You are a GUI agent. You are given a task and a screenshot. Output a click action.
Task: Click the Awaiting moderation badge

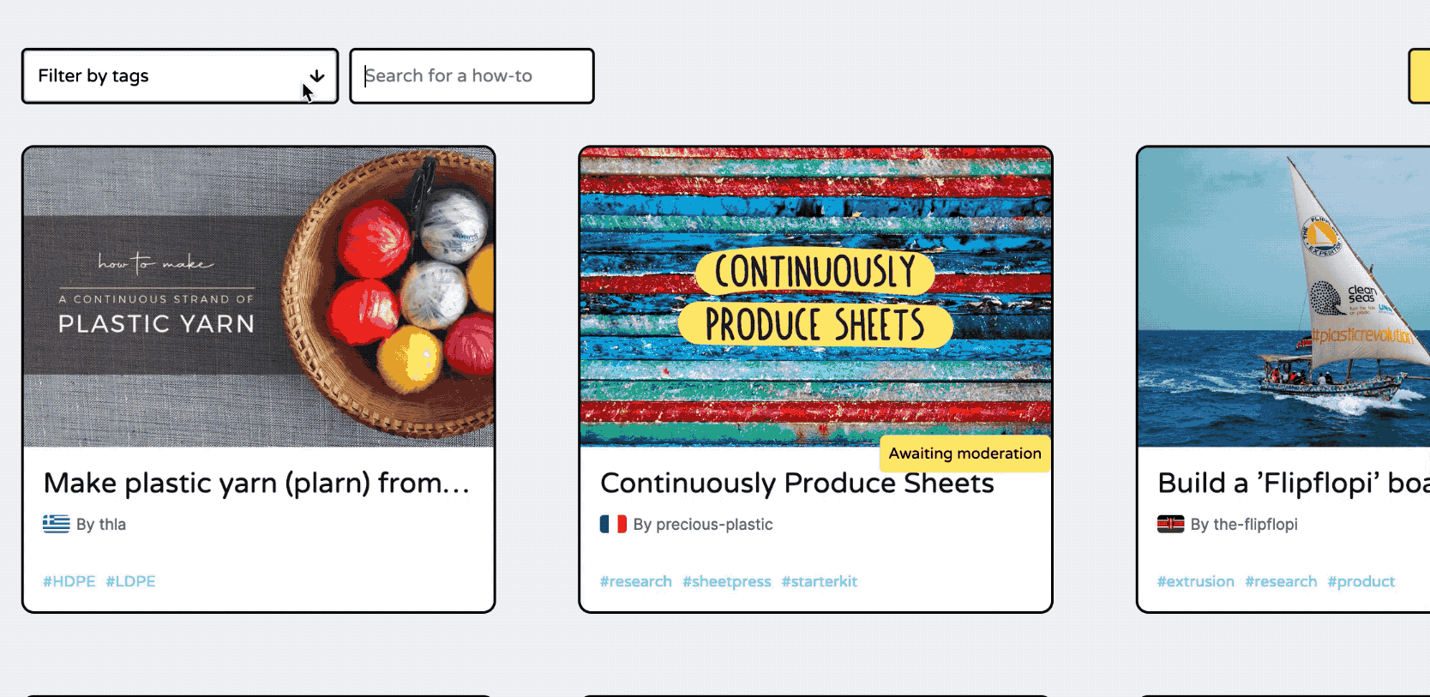(x=964, y=454)
